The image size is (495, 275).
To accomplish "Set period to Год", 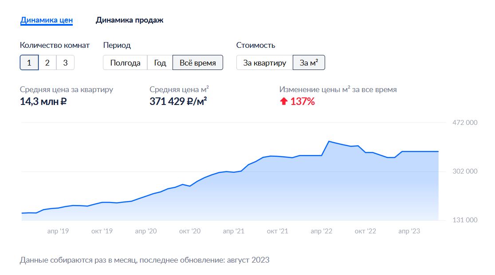I will point(160,63).
